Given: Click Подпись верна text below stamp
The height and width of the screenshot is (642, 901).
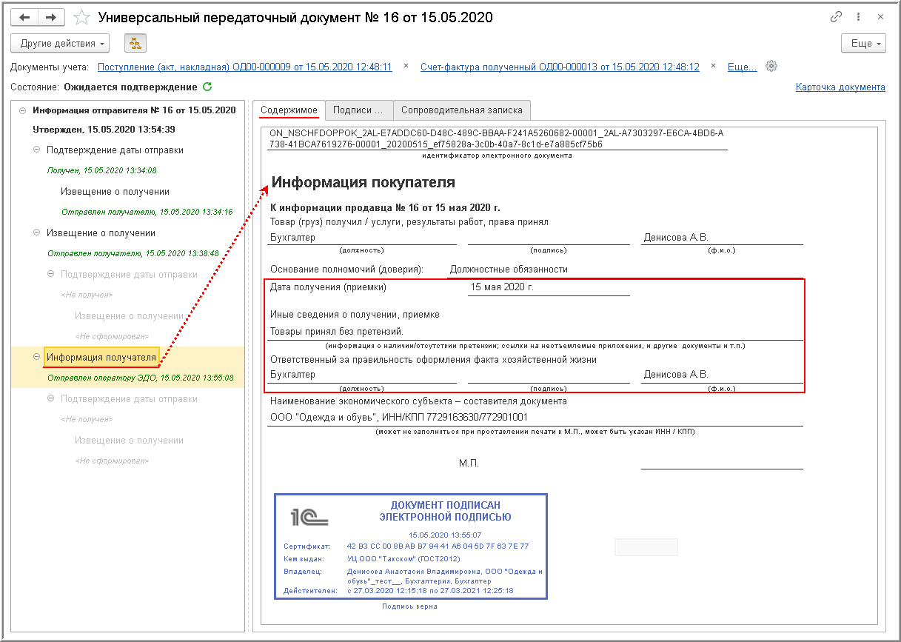Looking at the screenshot, I should (x=409, y=606).
